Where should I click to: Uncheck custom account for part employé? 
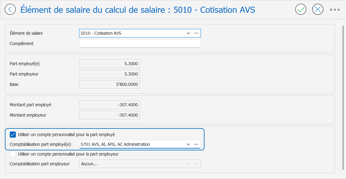click(x=13, y=135)
